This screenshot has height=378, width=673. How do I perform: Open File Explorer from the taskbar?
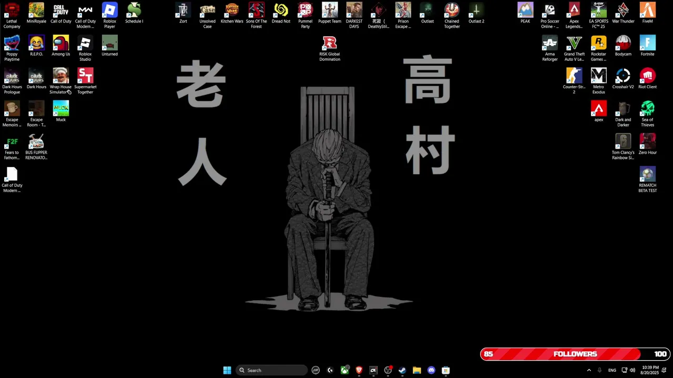pyautogui.click(x=417, y=370)
